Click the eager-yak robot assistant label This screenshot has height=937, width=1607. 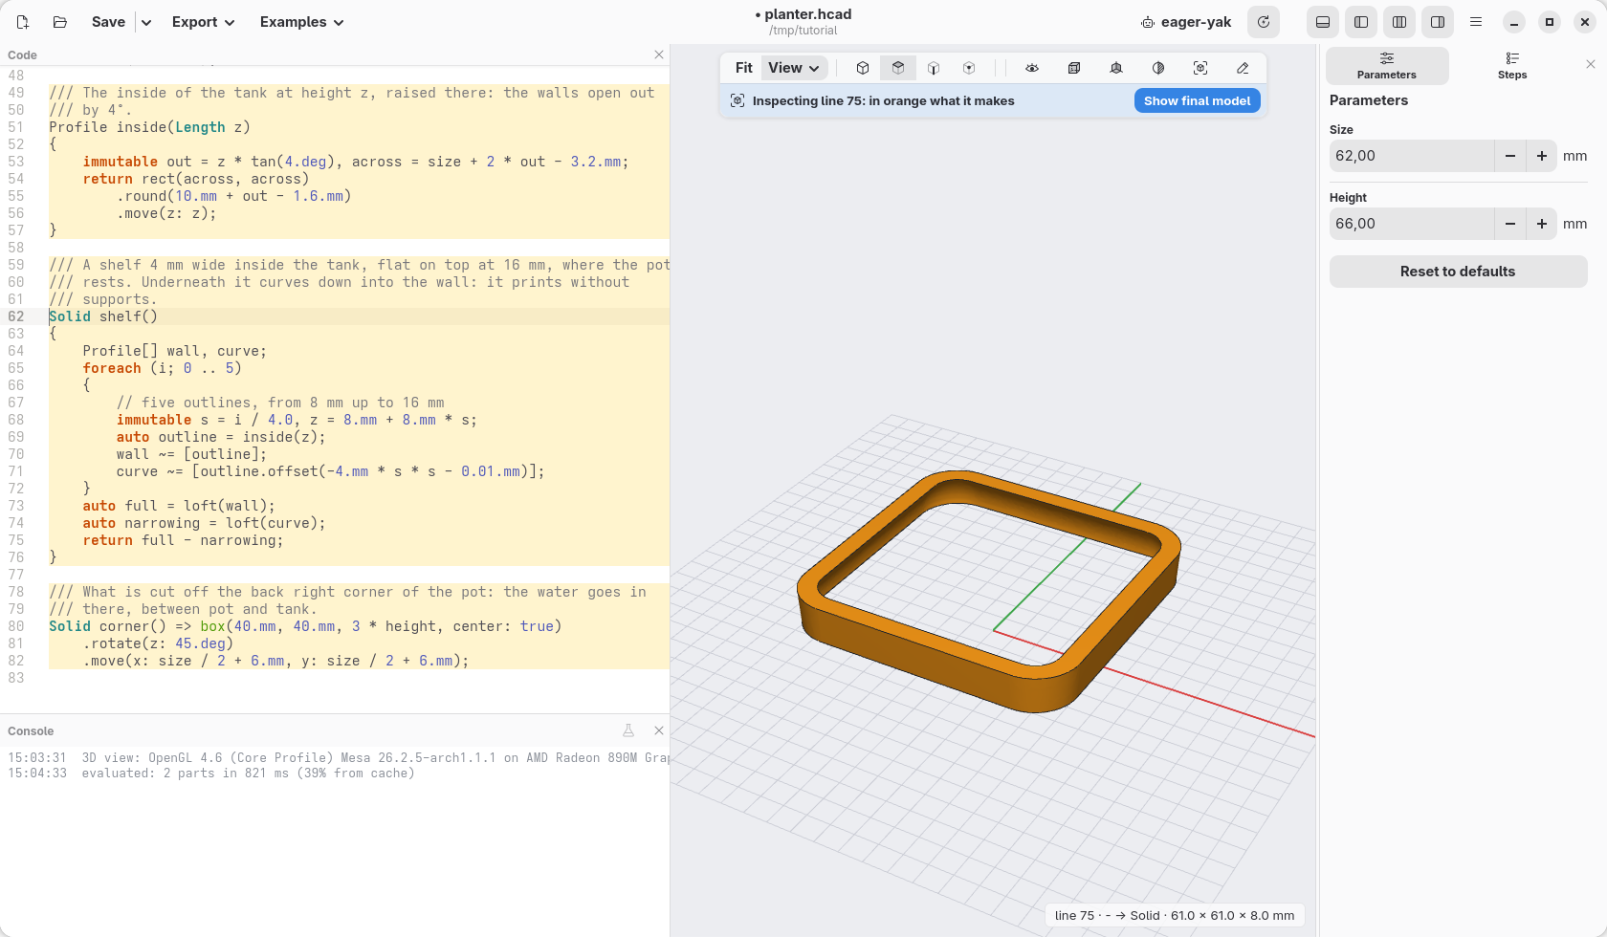[x=1186, y=22]
